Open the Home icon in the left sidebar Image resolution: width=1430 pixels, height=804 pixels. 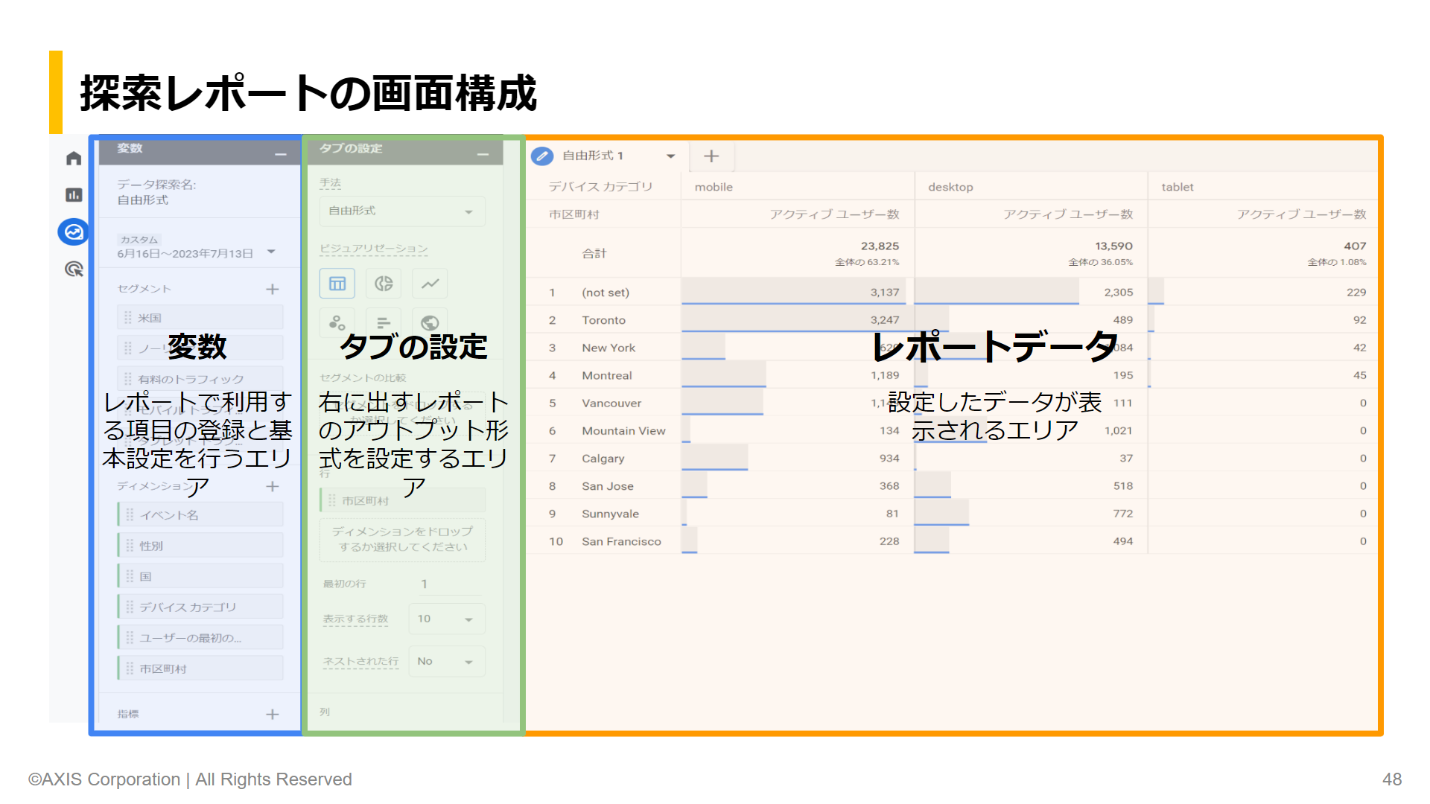pyautogui.click(x=73, y=158)
